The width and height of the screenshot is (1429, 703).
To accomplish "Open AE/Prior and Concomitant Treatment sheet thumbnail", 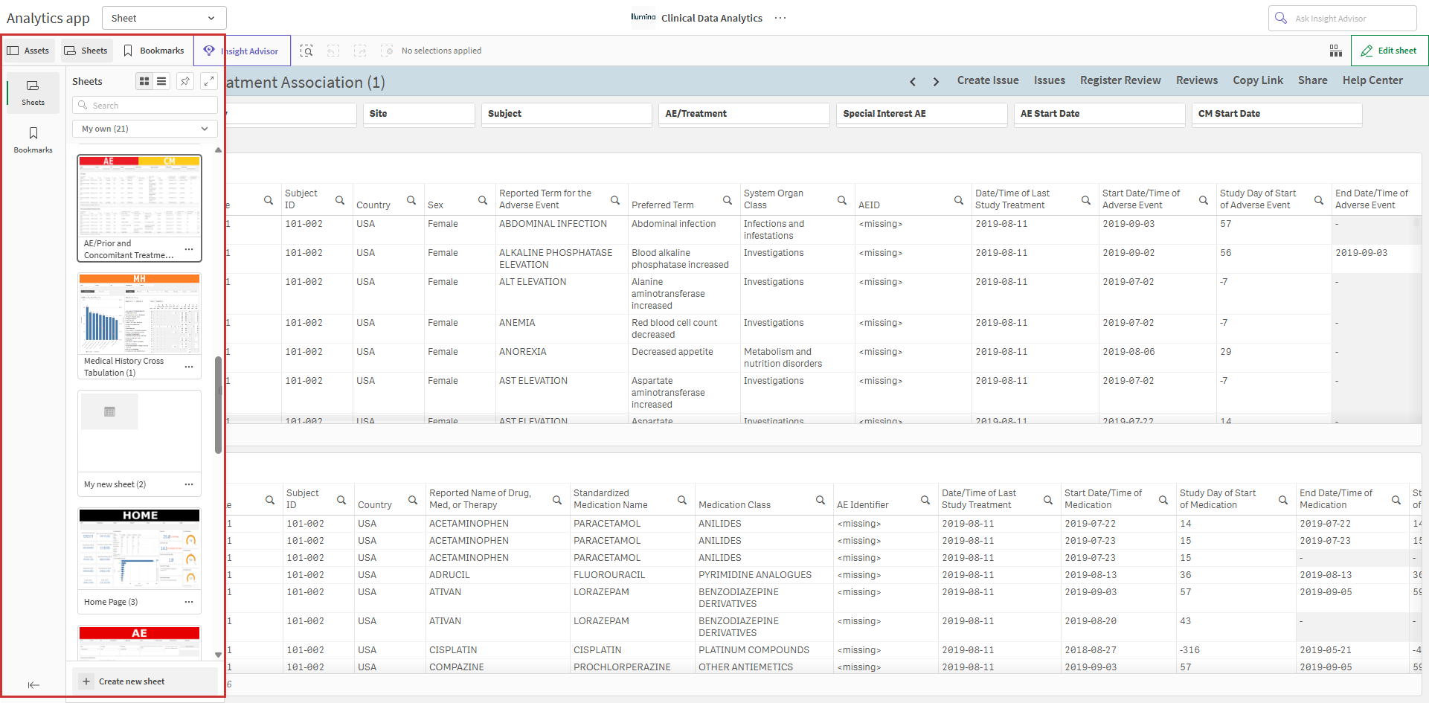I will point(139,196).
